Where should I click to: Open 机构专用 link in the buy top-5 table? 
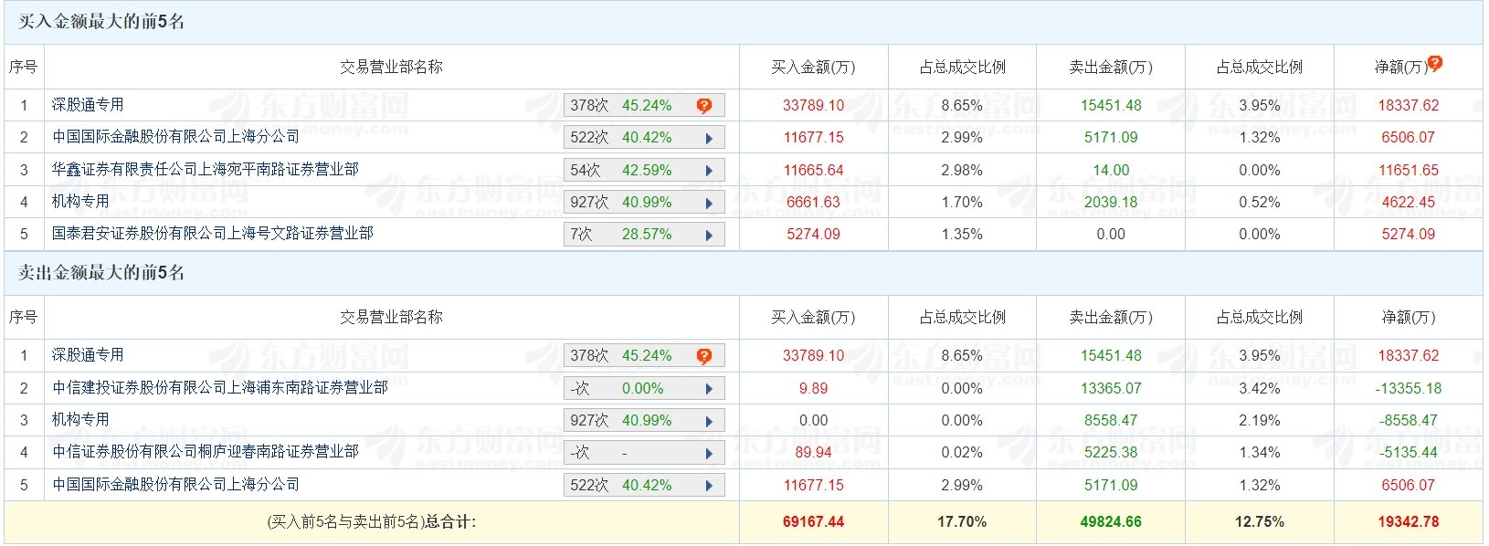(80, 202)
